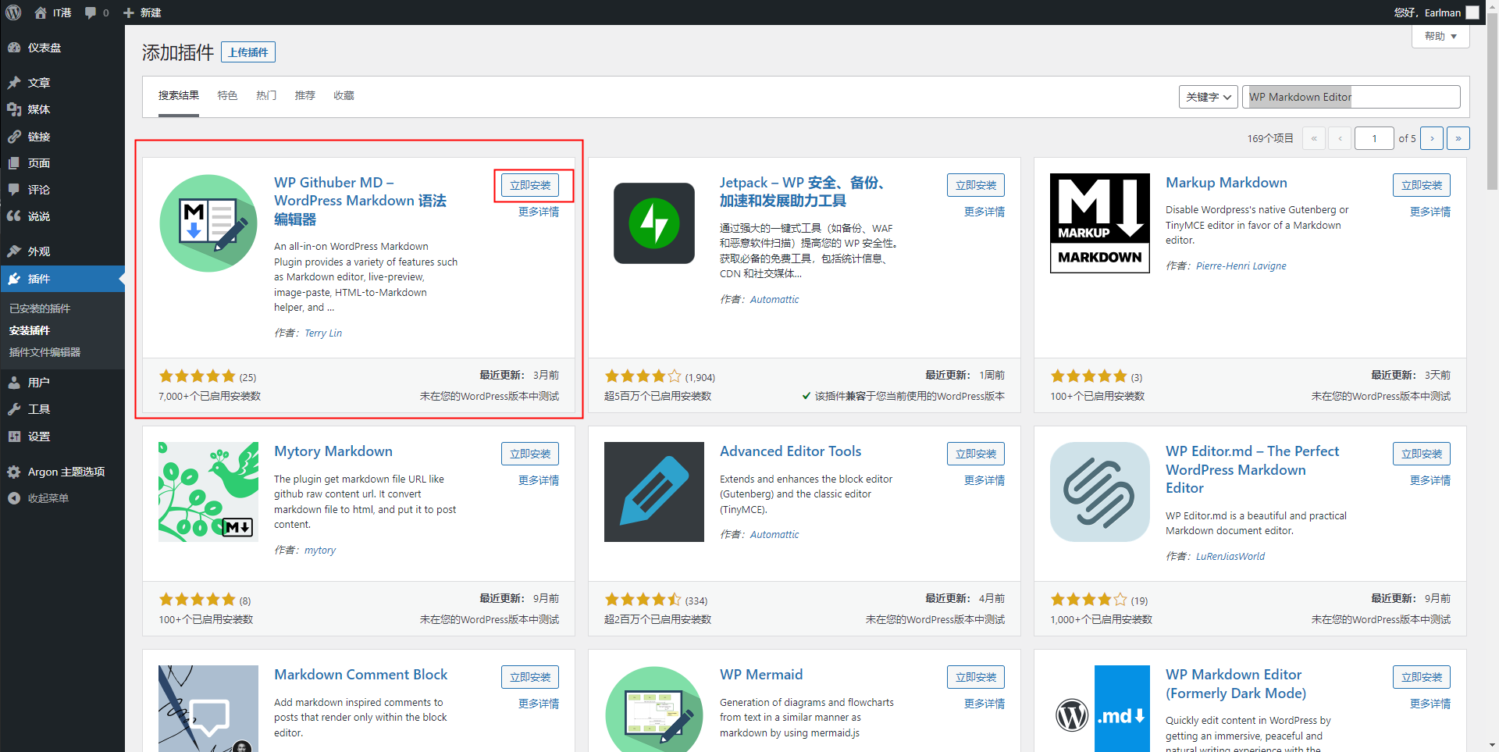Click the Markdown Comment Block plugin icon

point(208,708)
